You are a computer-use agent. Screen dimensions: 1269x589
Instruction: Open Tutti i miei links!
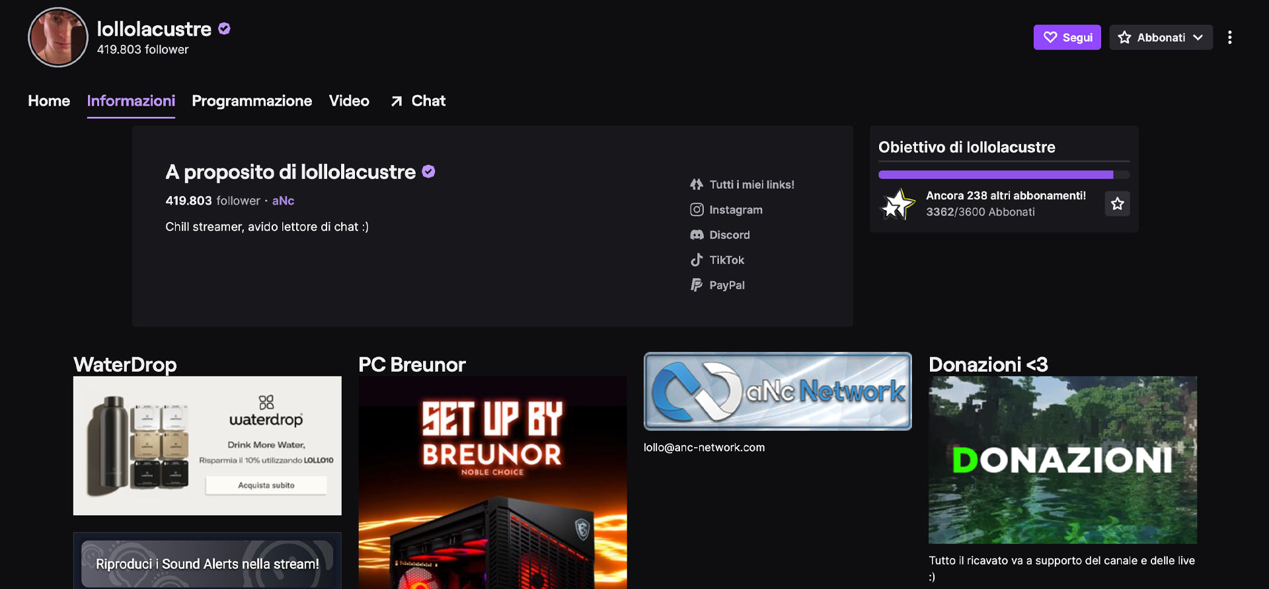pos(742,185)
